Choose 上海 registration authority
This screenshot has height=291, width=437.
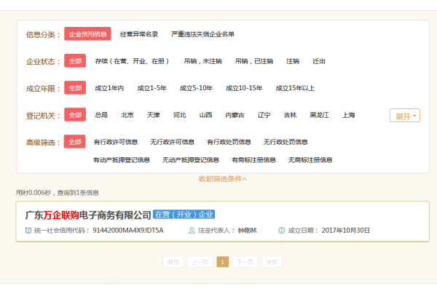pyautogui.click(x=349, y=115)
